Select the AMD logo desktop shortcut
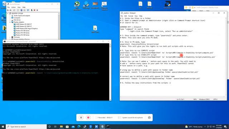 click(167, 5)
